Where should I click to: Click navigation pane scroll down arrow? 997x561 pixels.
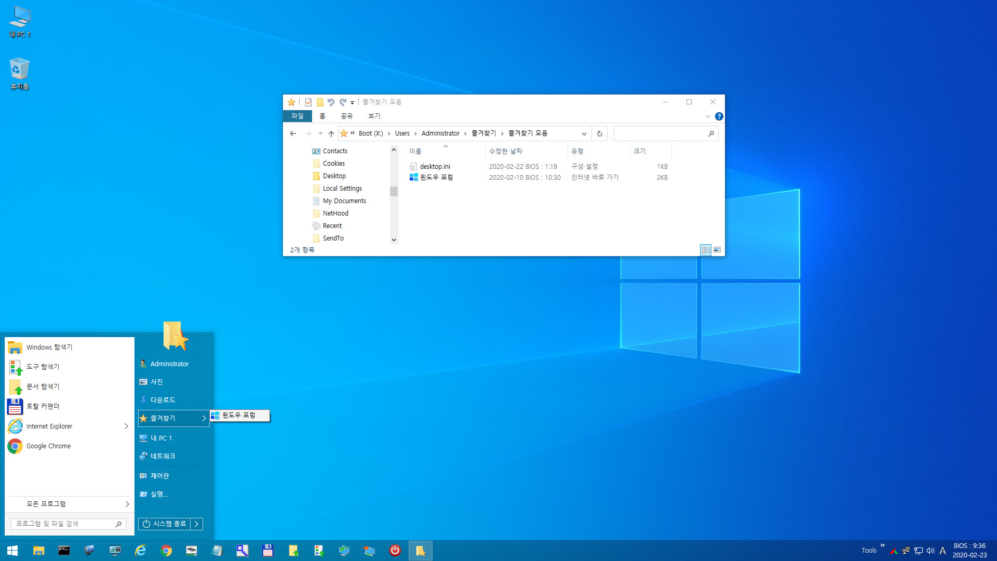[x=394, y=239]
